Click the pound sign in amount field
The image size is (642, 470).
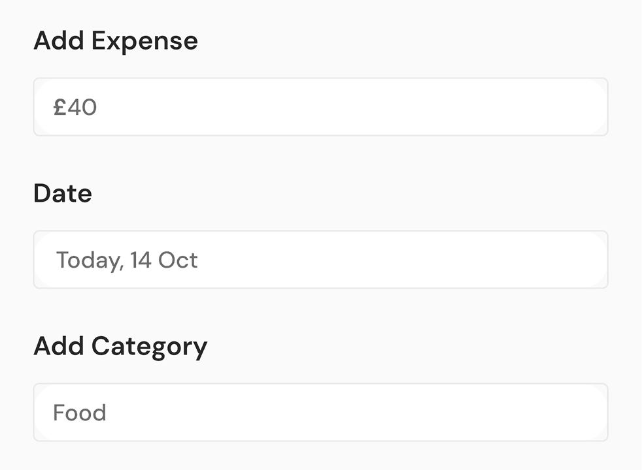pos(60,107)
